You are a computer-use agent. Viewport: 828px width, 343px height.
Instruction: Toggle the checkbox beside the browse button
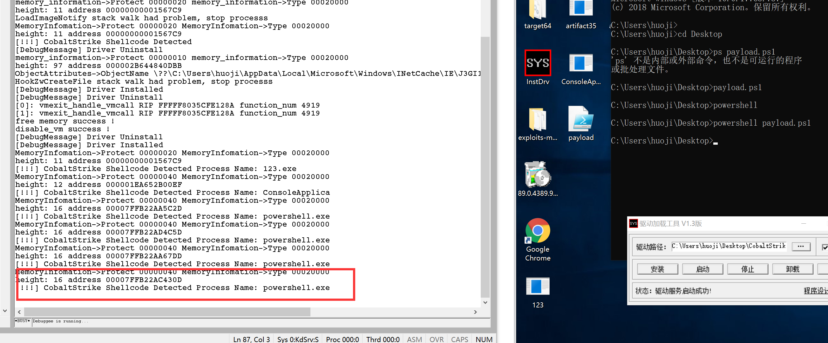tap(825, 247)
